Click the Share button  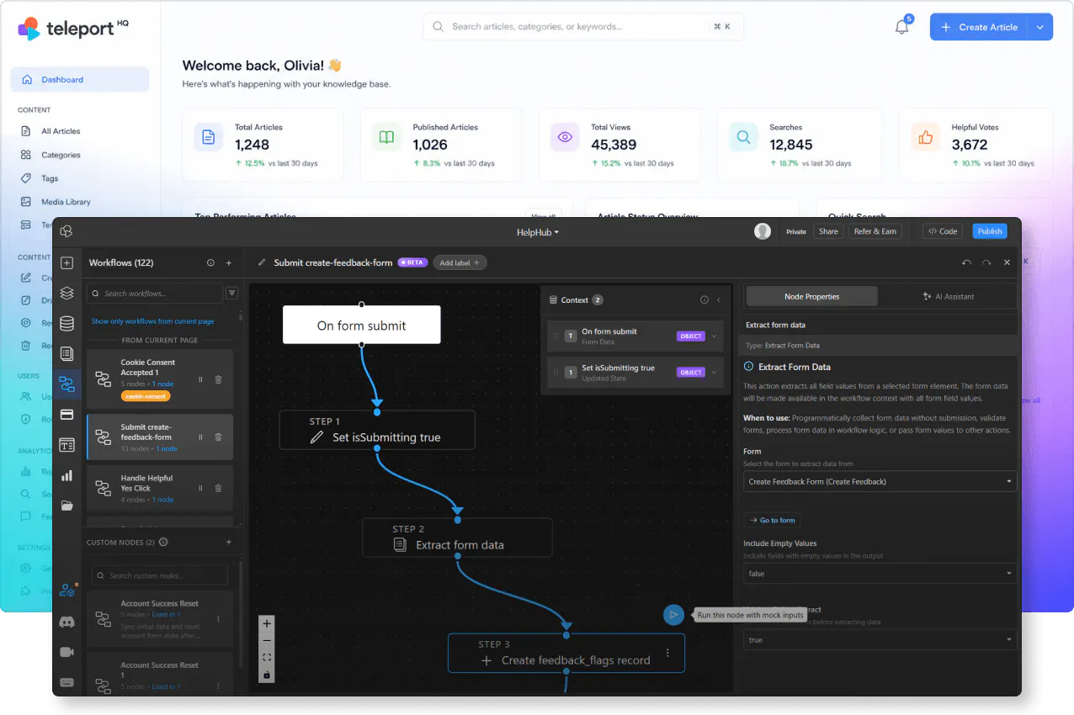pyautogui.click(x=828, y=231)
